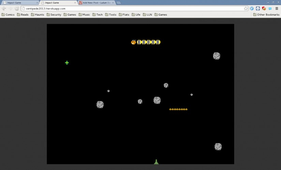The width and height of the screenshot is (281, 170).
Task: Switch to the inactive Impact Game tab
Action: pyautogui.click(x=19, y=3)
